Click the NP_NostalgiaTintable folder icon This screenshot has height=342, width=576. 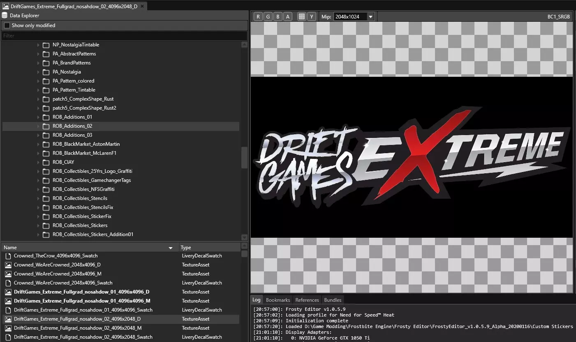46,45
